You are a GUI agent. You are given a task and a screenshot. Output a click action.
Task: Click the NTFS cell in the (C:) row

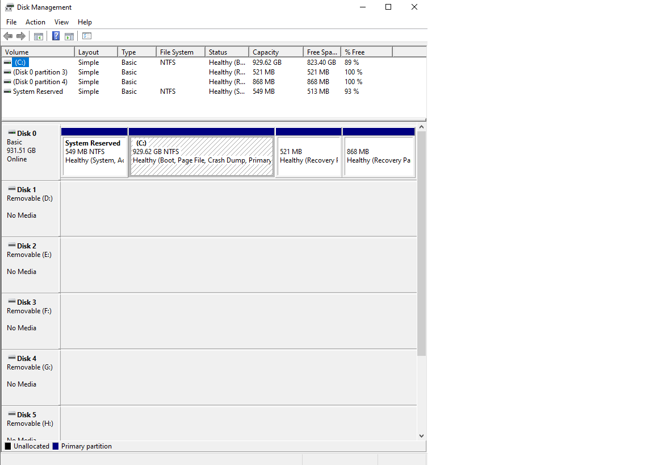167,63
